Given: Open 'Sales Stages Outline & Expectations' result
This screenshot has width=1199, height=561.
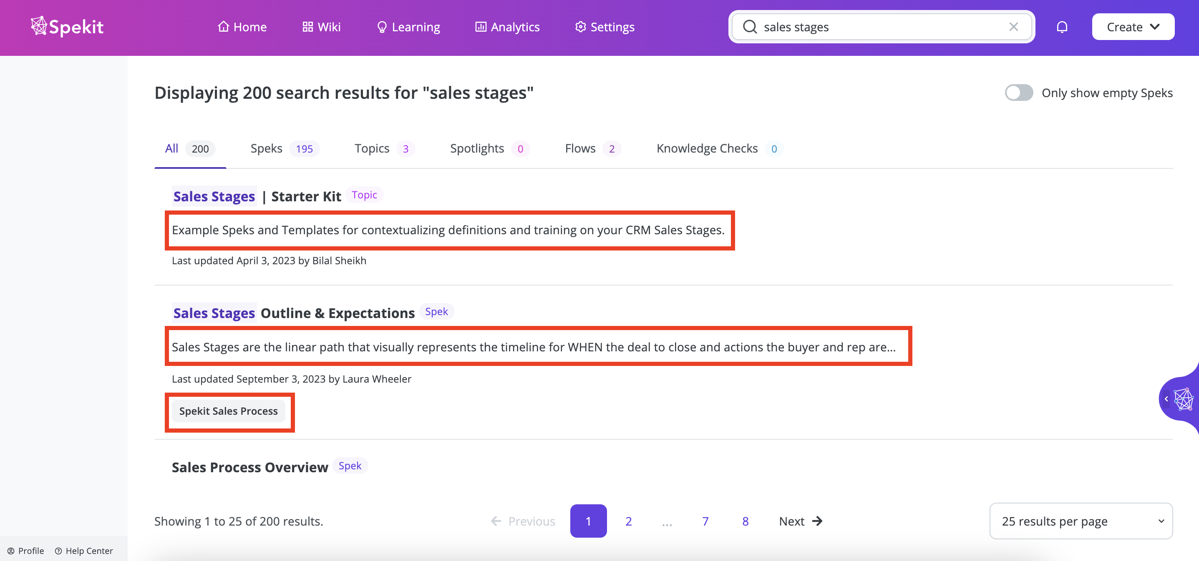Looking at the screenshot, I should click(293, 313).
